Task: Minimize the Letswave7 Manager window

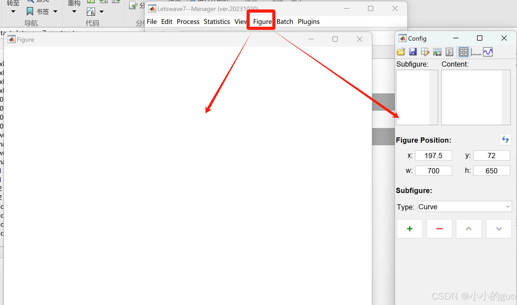Action: [347, 8]
